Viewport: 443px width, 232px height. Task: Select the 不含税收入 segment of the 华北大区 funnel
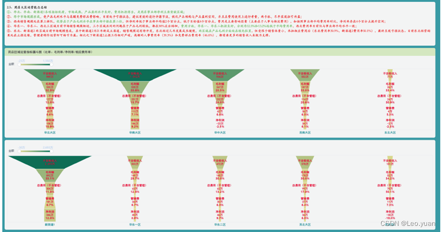tap(50, 75)
